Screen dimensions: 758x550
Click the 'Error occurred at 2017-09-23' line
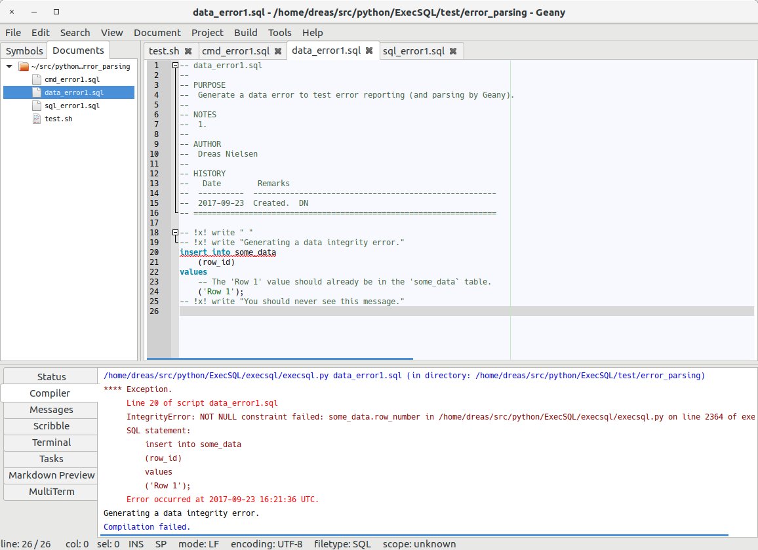coord(222,500)
